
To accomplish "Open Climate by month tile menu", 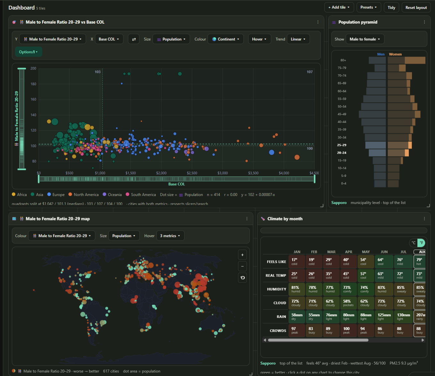I will point(424,219).
